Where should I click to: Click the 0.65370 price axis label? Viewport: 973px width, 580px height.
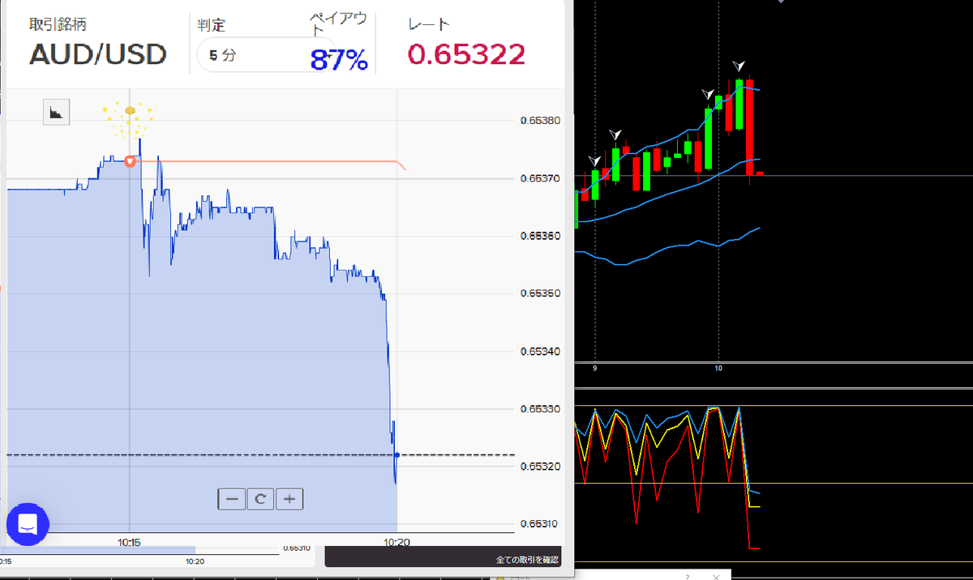click(x=540, y=178)
